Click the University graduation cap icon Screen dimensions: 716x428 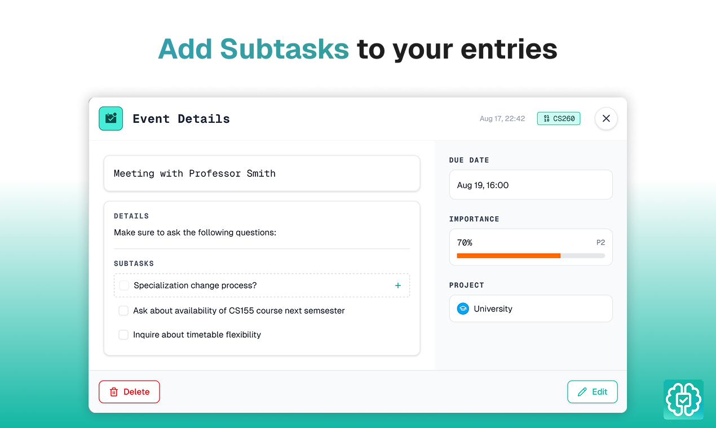point(463,309)
